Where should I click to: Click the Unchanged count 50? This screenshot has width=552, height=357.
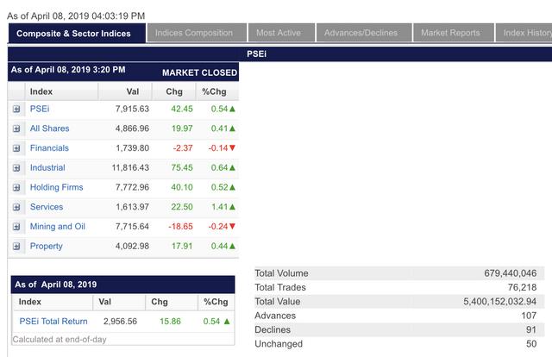tap(531, 343)
